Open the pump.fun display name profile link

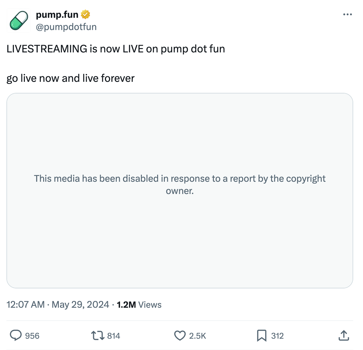[57, 15]
